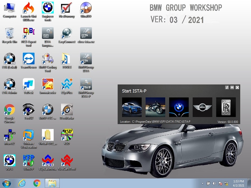Select the ETK Admin icon
The height and width of the screenshot is (188, 251).
coord(10,86)
